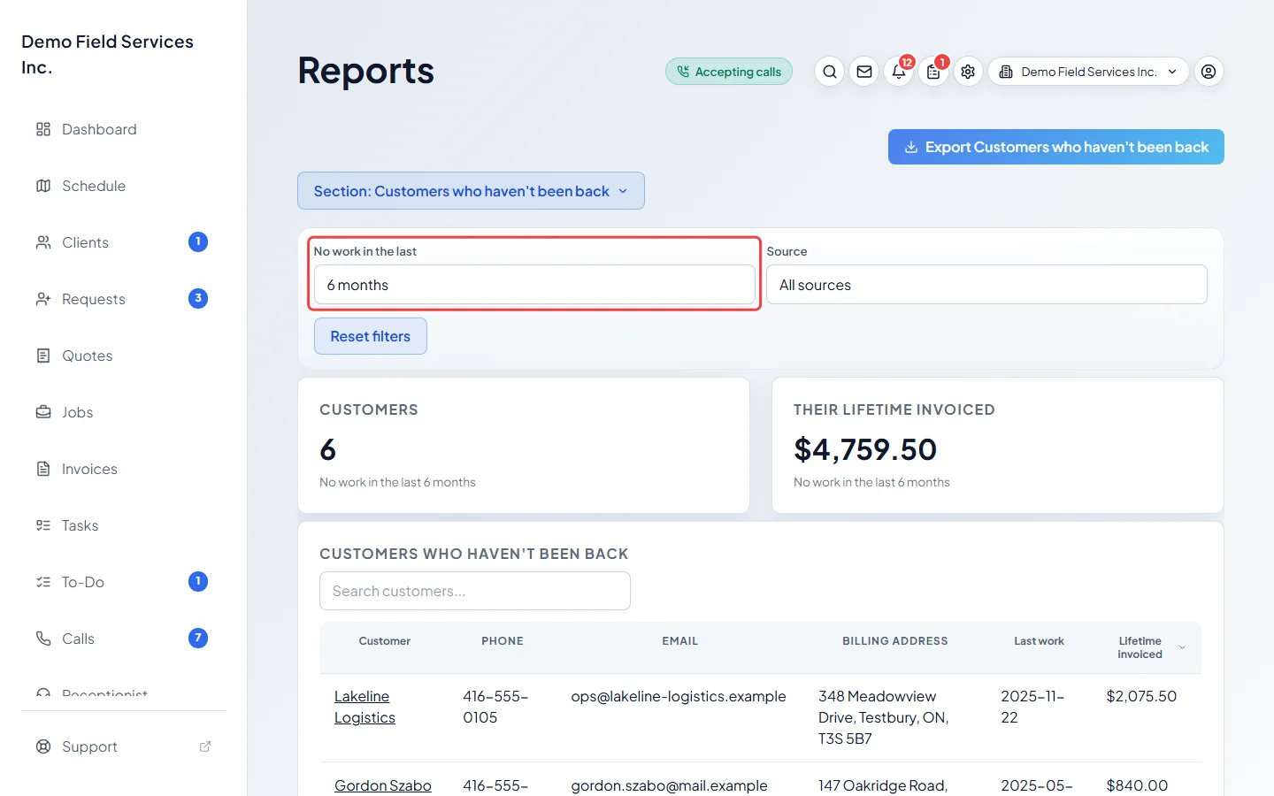The height and width of the screenshot is (796, 1274).
Task: Click Export Customers who haven't been back
Action: click(1056, 147)
